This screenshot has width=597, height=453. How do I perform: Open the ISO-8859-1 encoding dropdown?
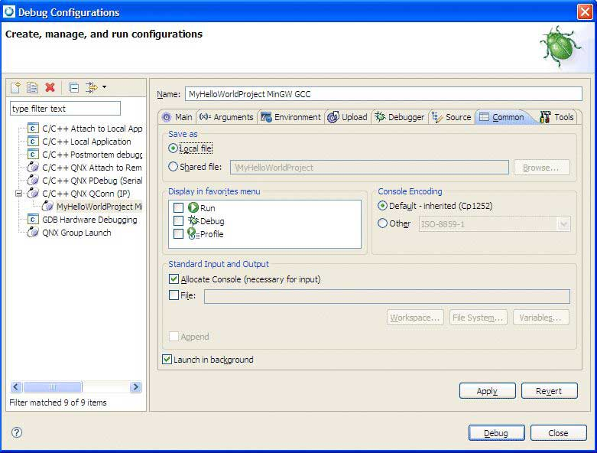tap(563, 223)
